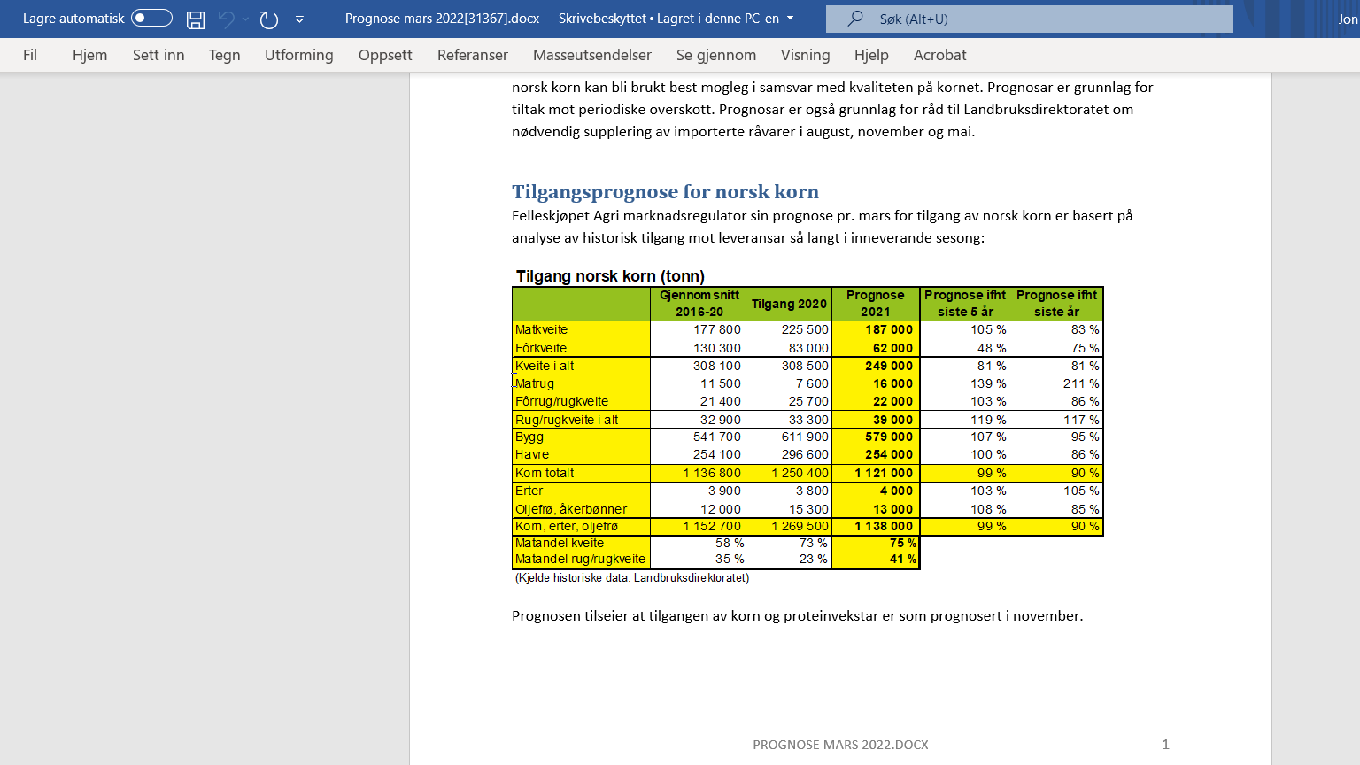Click the magnifier icon in search box
1360x765 pixels.
pyautogui.click(x=855, y=19)
